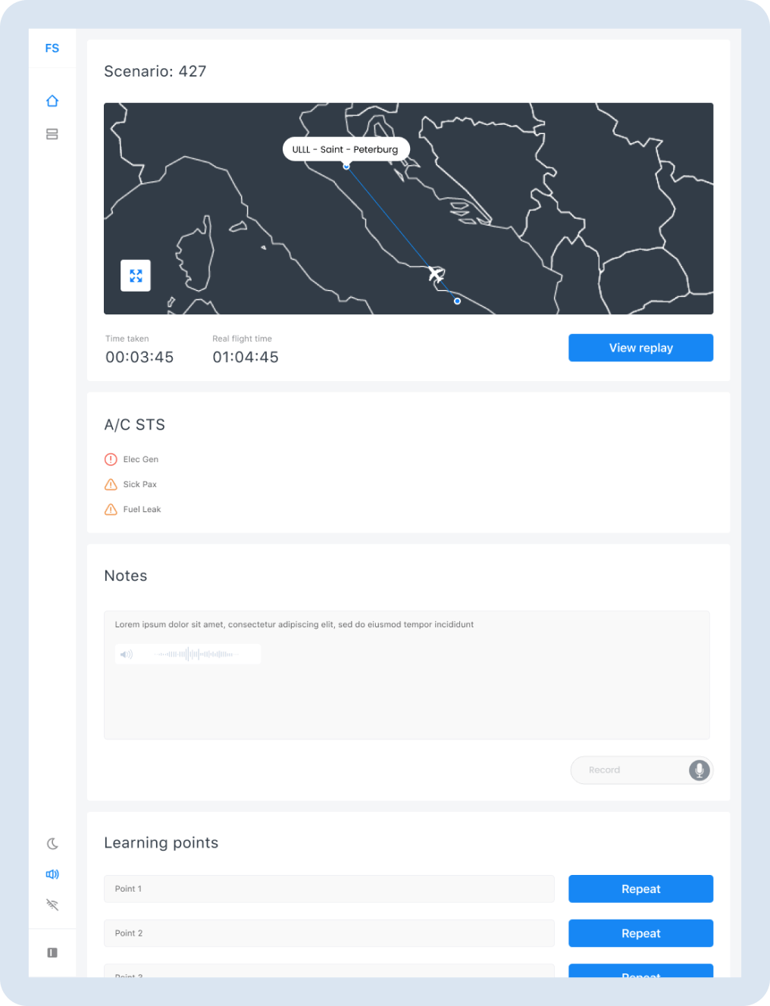Click the ULLL Saint Peterburg map label

pyautogui.click(x=346, y=149)
